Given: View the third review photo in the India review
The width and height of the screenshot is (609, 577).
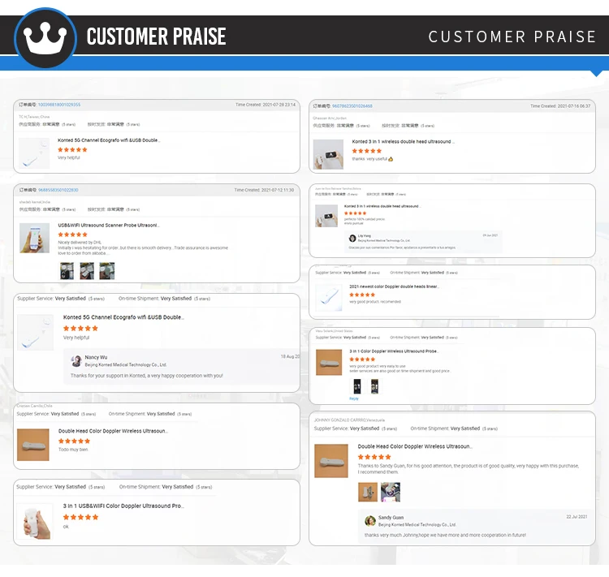Looking at the screenshot, I should (107, 270).
